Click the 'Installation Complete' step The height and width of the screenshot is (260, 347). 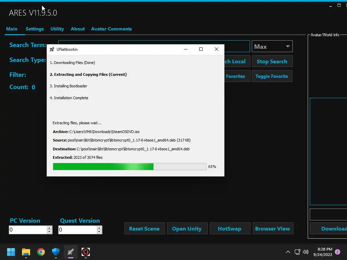pyautogui.click(x=69, y=98)
